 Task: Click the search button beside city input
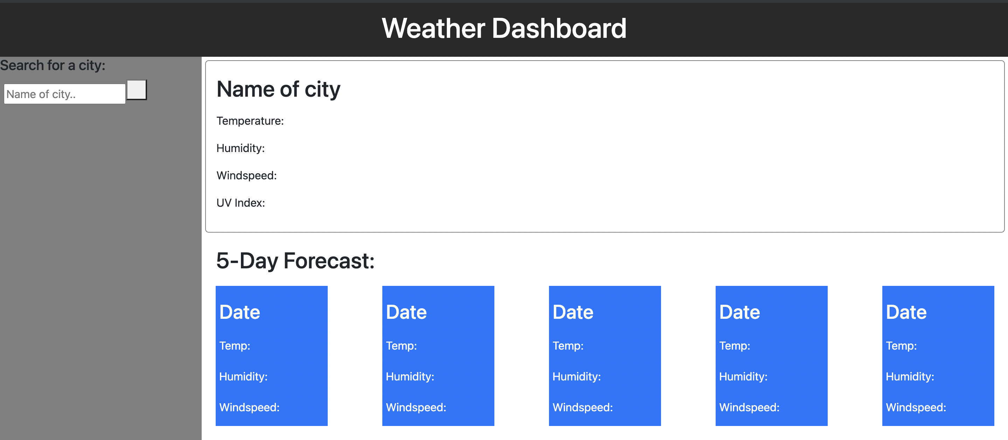(136, 90)
